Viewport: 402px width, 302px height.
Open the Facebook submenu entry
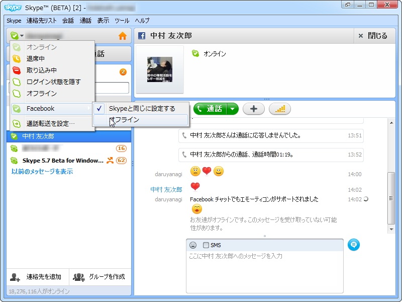(x=52, y=108)
